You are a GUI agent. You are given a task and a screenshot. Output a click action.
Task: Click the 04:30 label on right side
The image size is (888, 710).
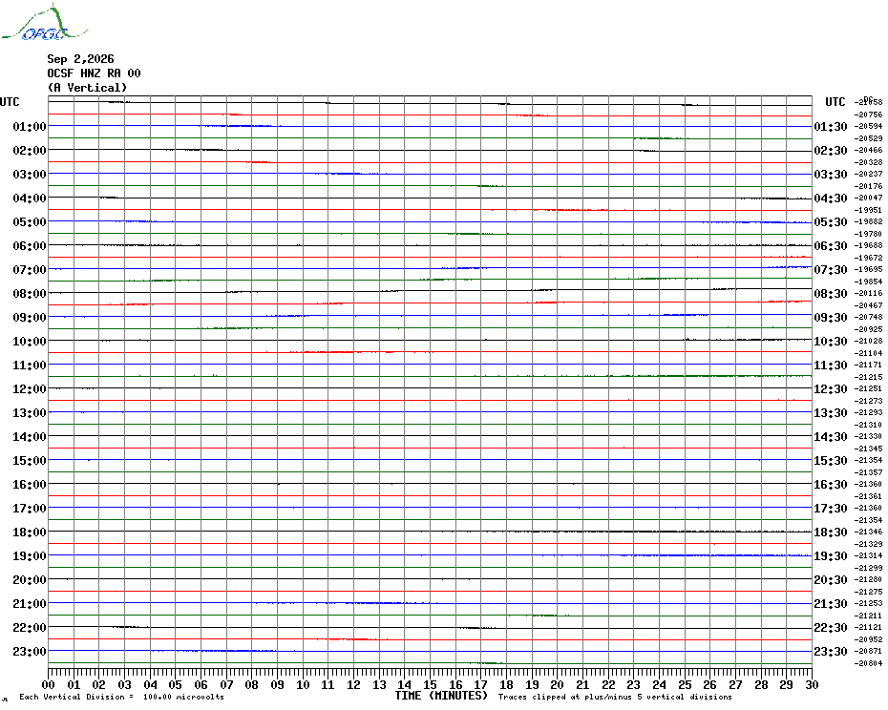tap(831, 198)
